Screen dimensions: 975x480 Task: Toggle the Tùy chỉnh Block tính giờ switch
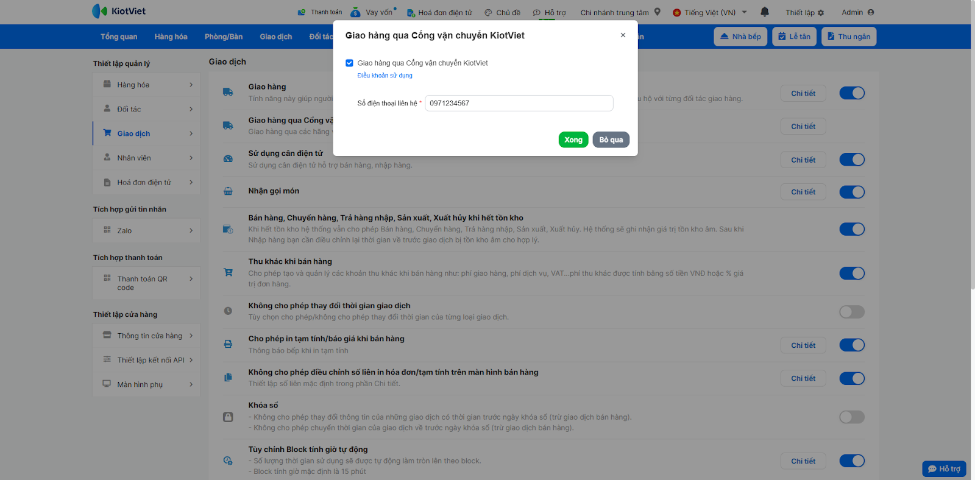[852, 461]
